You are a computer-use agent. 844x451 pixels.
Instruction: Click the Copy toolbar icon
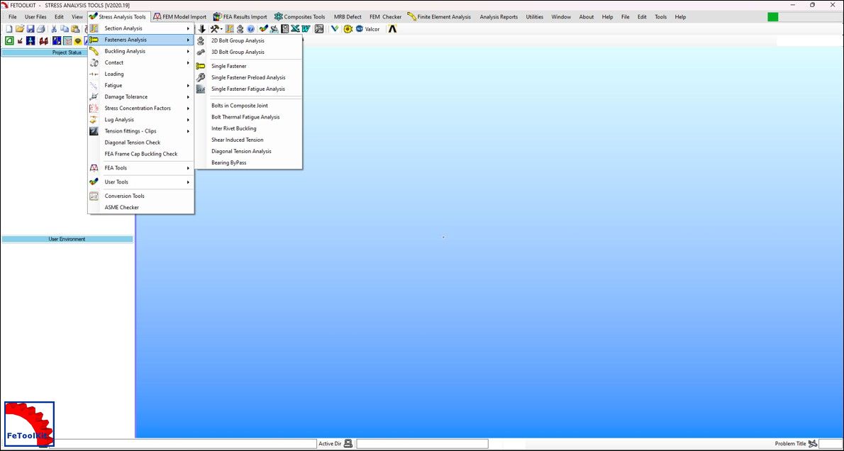pyautogui.click(x=65, y=28)
